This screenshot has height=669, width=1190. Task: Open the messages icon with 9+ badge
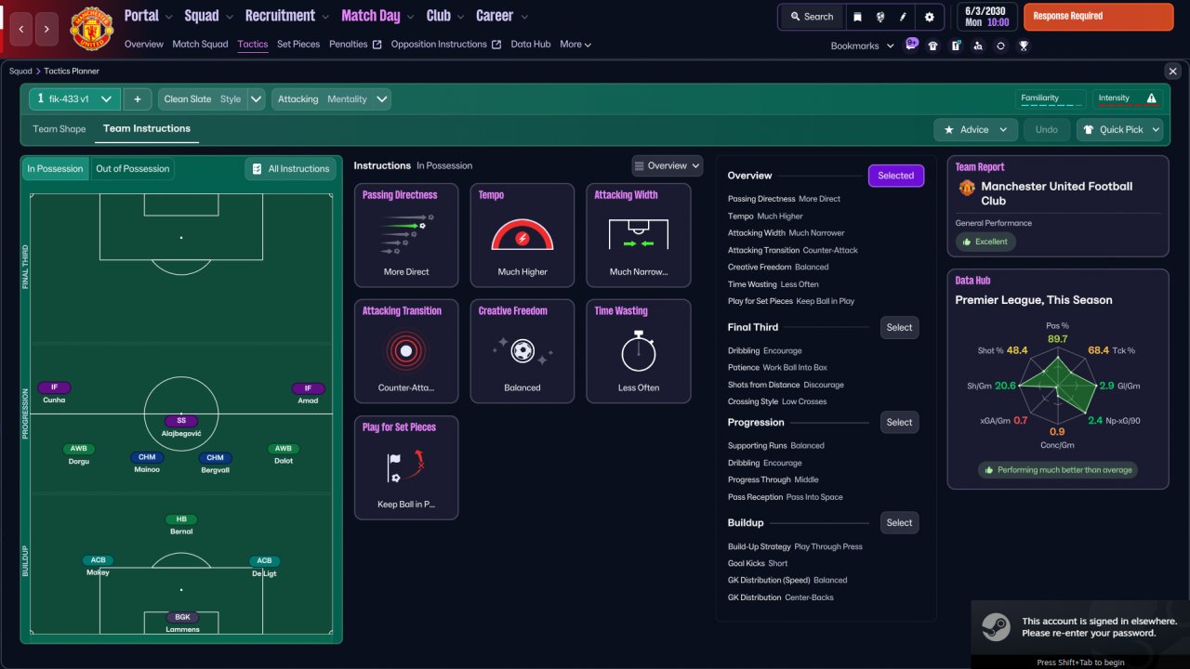click(911, 45)
